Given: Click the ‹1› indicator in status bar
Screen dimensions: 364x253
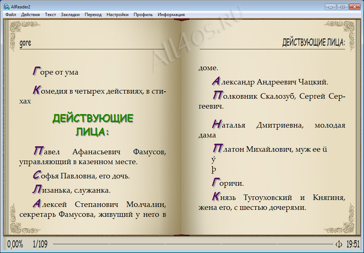Looking at the screenshot, I should (339, 244).
